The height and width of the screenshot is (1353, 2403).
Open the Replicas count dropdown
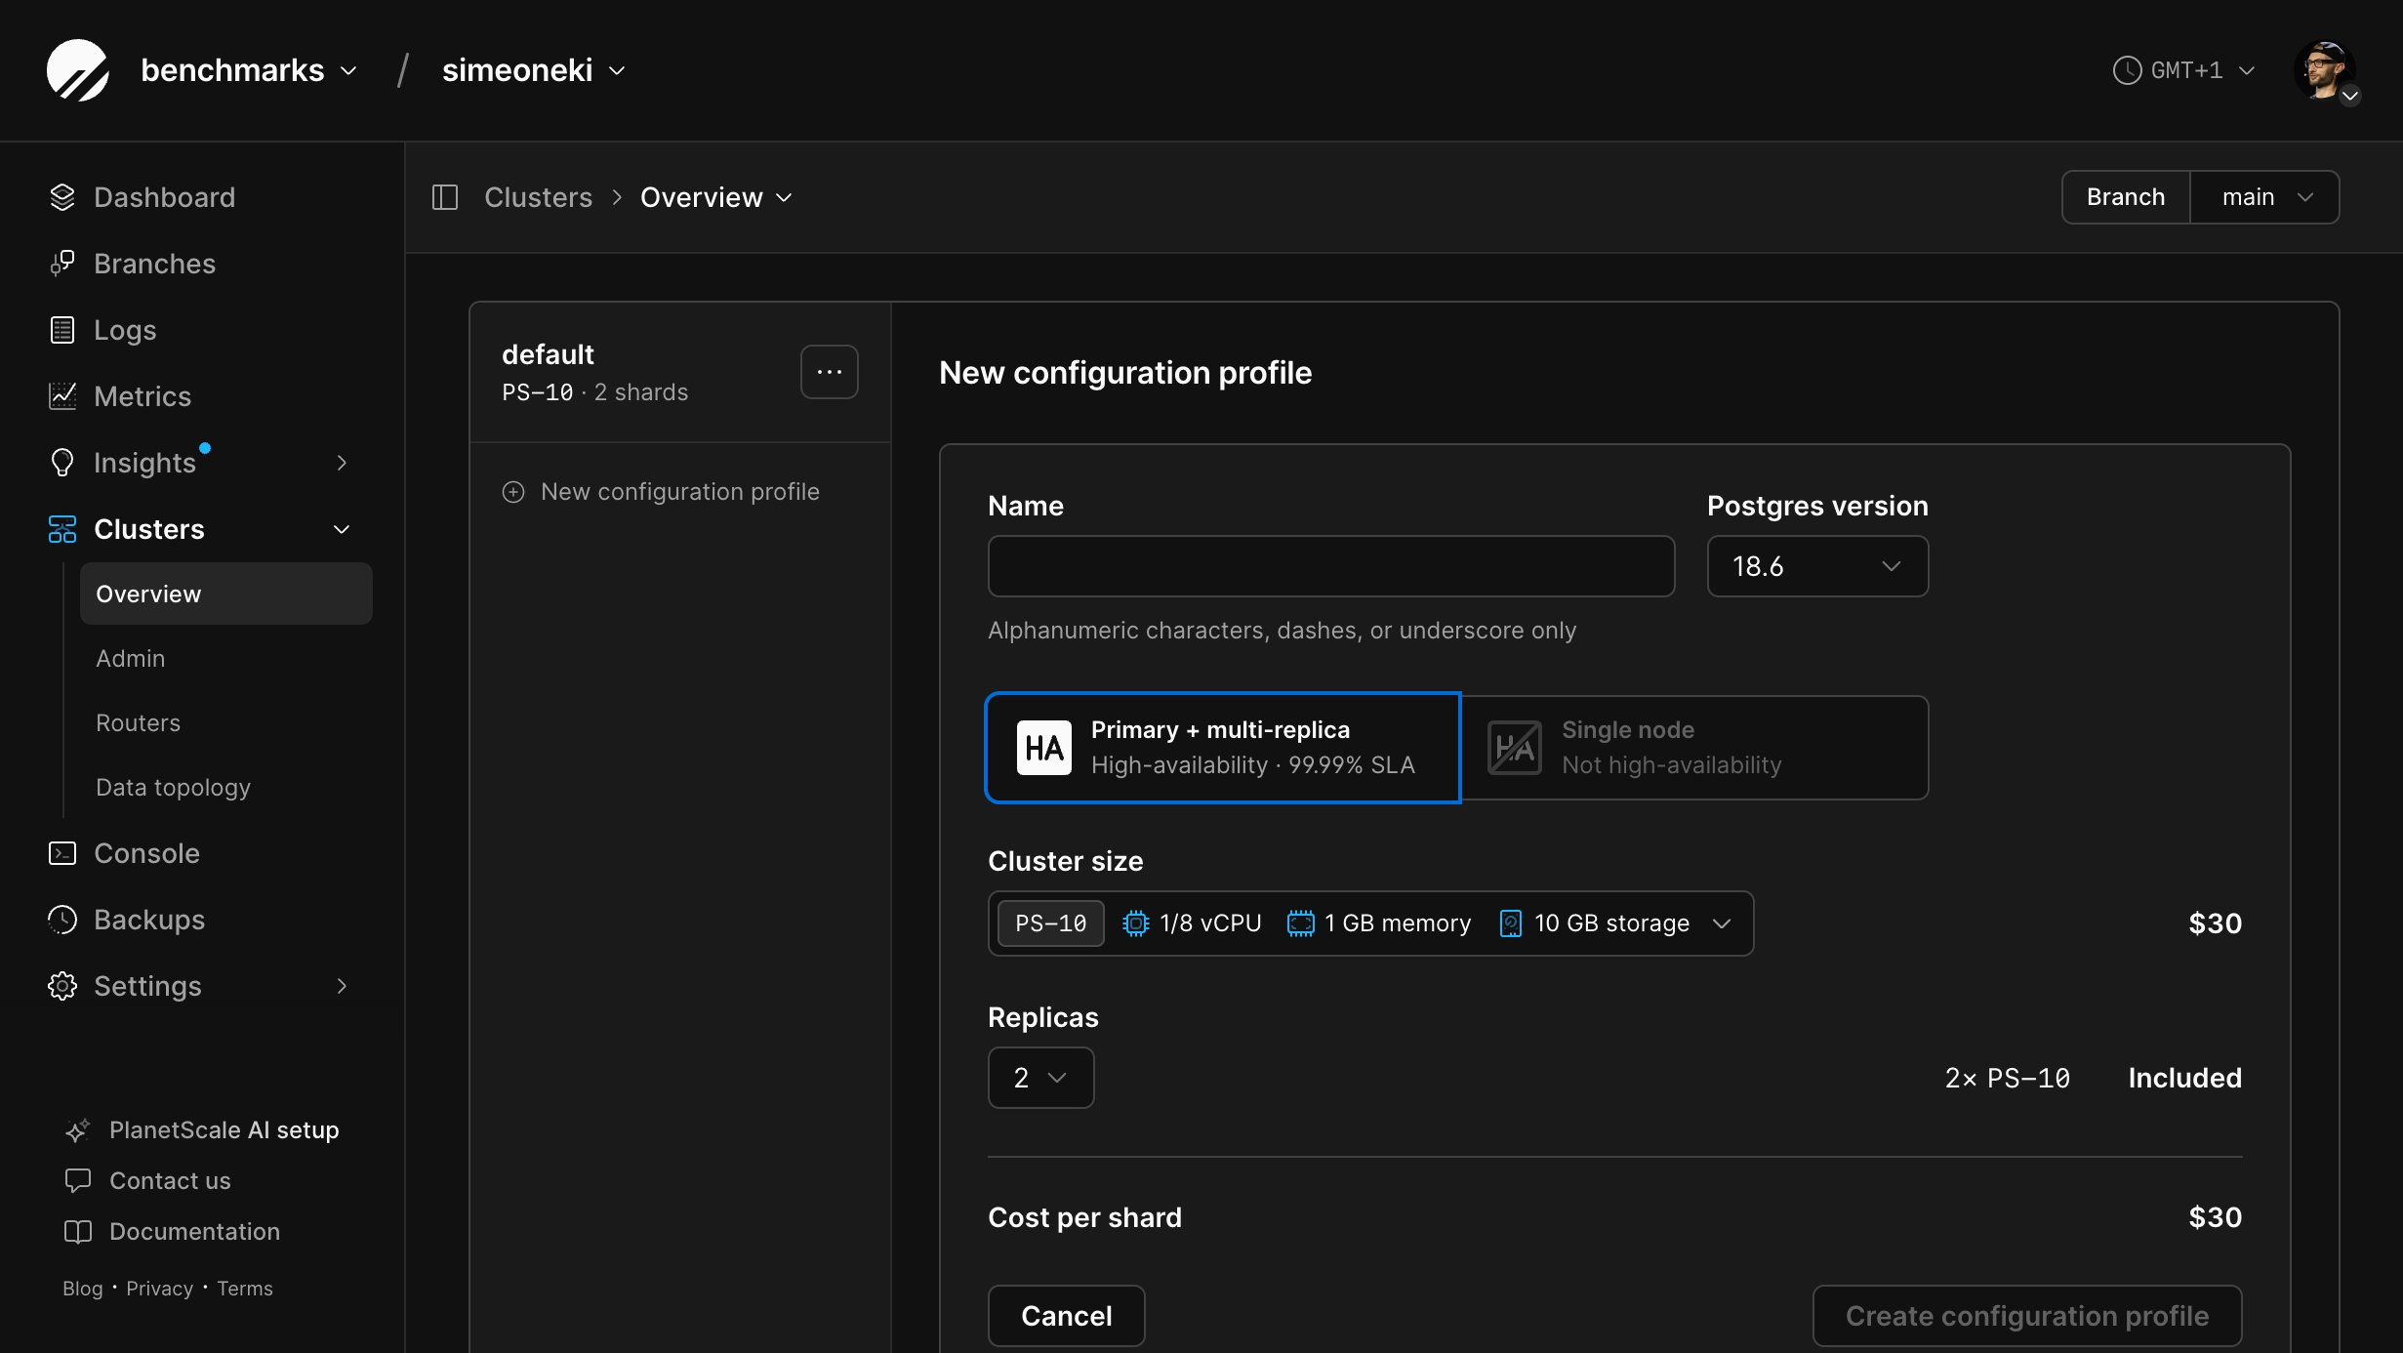[x=1040, y=1078]
